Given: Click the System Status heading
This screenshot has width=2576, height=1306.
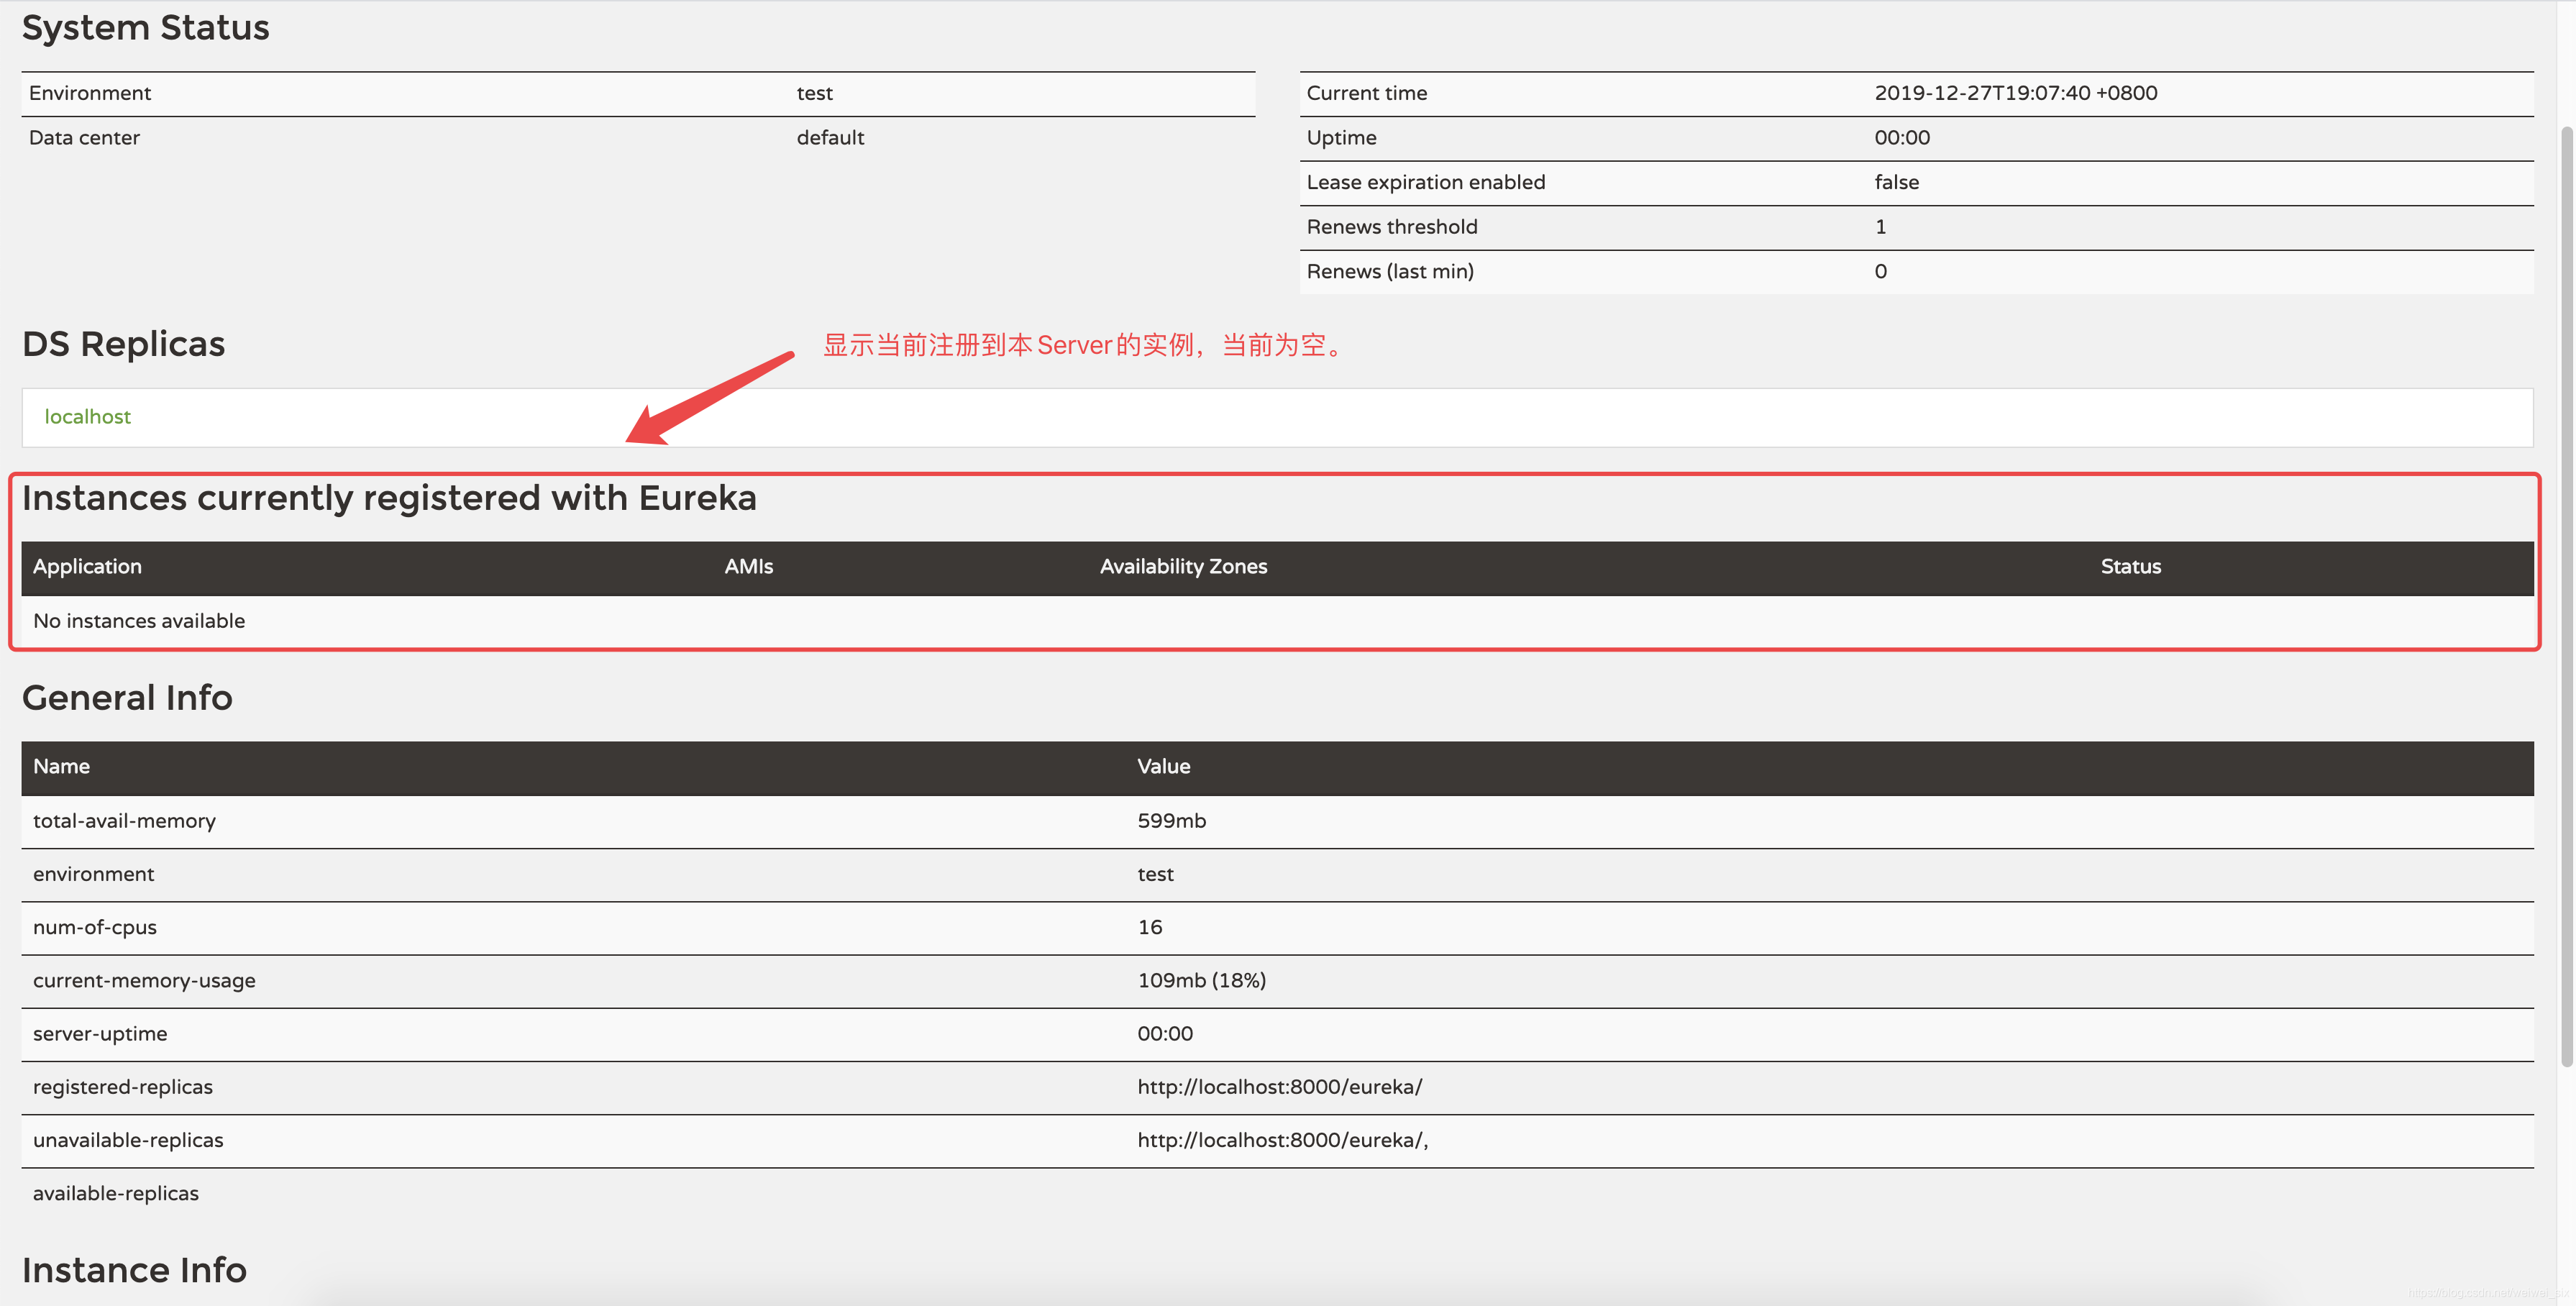Looking at the screenshot, I should [x=146, y=28].
